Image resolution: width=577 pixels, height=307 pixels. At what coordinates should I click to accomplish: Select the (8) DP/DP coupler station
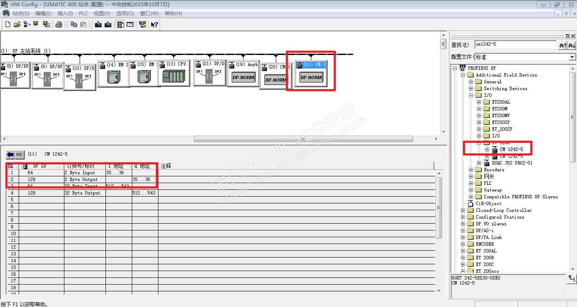[x=15, y=75]
